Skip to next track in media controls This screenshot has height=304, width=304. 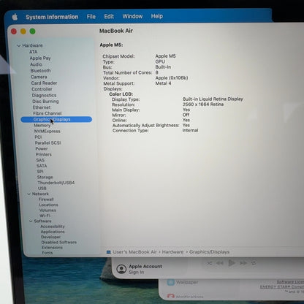[243, 263]
